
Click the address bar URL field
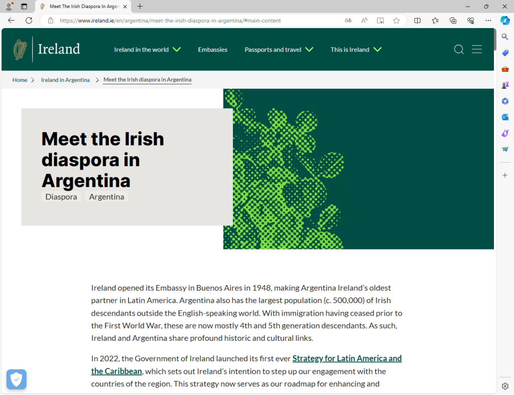click(x=191, y=21)
